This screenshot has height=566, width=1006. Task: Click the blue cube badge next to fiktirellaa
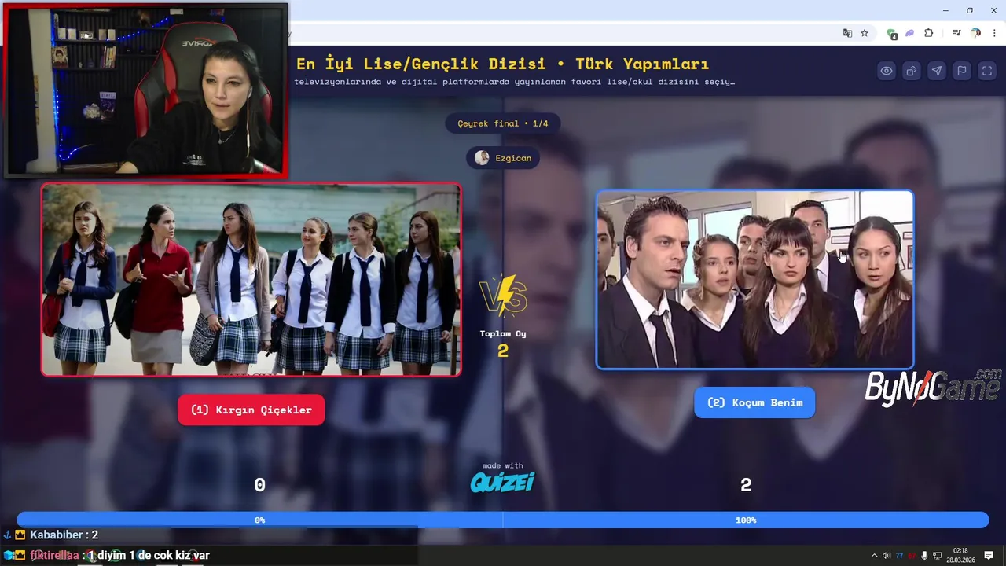click(8, 556)
